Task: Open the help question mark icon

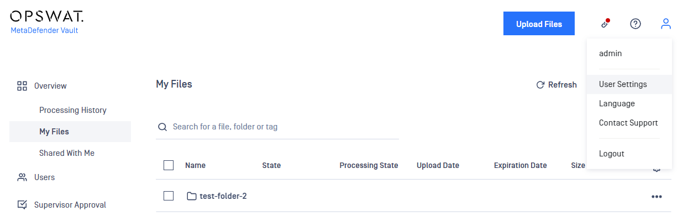Action: pyautogui.click(x=636, y=24)
